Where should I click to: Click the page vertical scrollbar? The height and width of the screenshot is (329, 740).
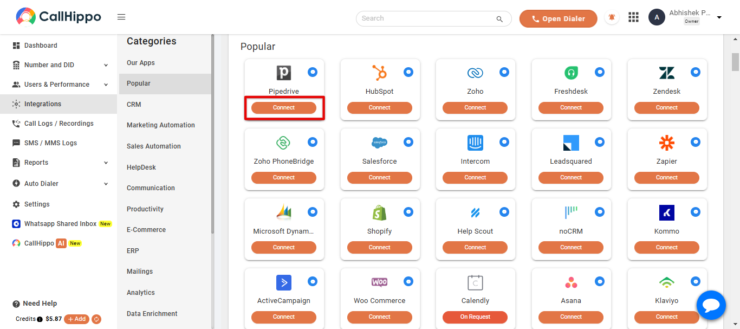click(735, 62)
